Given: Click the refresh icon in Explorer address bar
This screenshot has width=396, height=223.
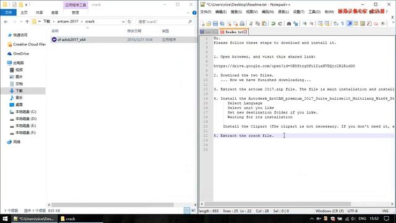Looking at the screenshot, I should pyautogui.click(x=129, y=22).
